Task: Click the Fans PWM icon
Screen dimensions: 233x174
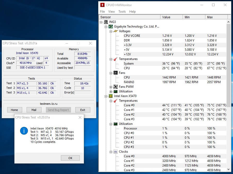Action: [115, 87]
